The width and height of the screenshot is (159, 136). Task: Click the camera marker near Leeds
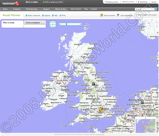point(94,84)
